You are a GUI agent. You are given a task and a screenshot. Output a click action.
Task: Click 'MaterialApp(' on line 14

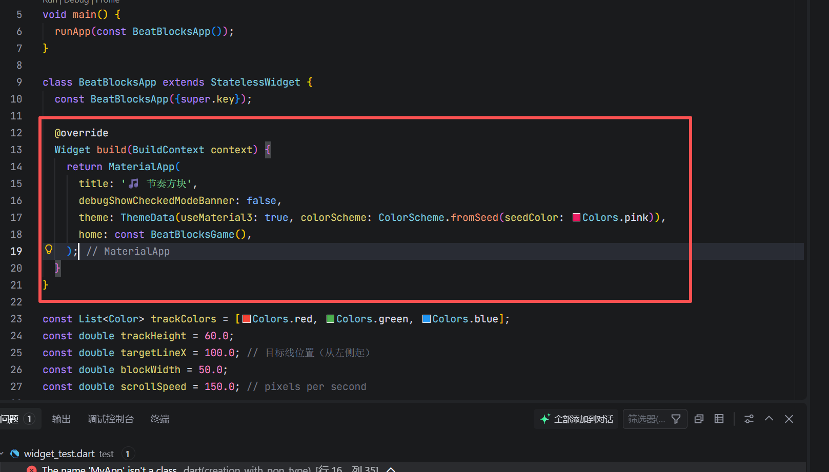pyautogui.click(x=145, y=167)
